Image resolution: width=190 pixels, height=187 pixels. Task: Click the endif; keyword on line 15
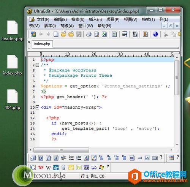[59, 134]
